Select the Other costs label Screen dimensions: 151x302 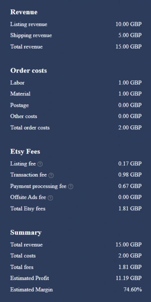click(24, 116)
